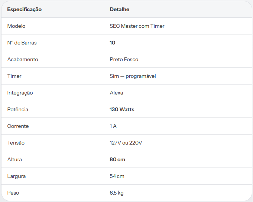Click the SEC Master com Timer value
The image size is (253, 202).
137,26
